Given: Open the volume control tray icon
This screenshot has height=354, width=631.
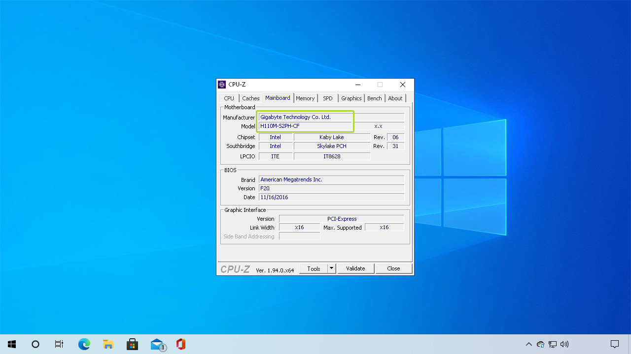Looking at the screenshot, I should [x=564, y=344].
